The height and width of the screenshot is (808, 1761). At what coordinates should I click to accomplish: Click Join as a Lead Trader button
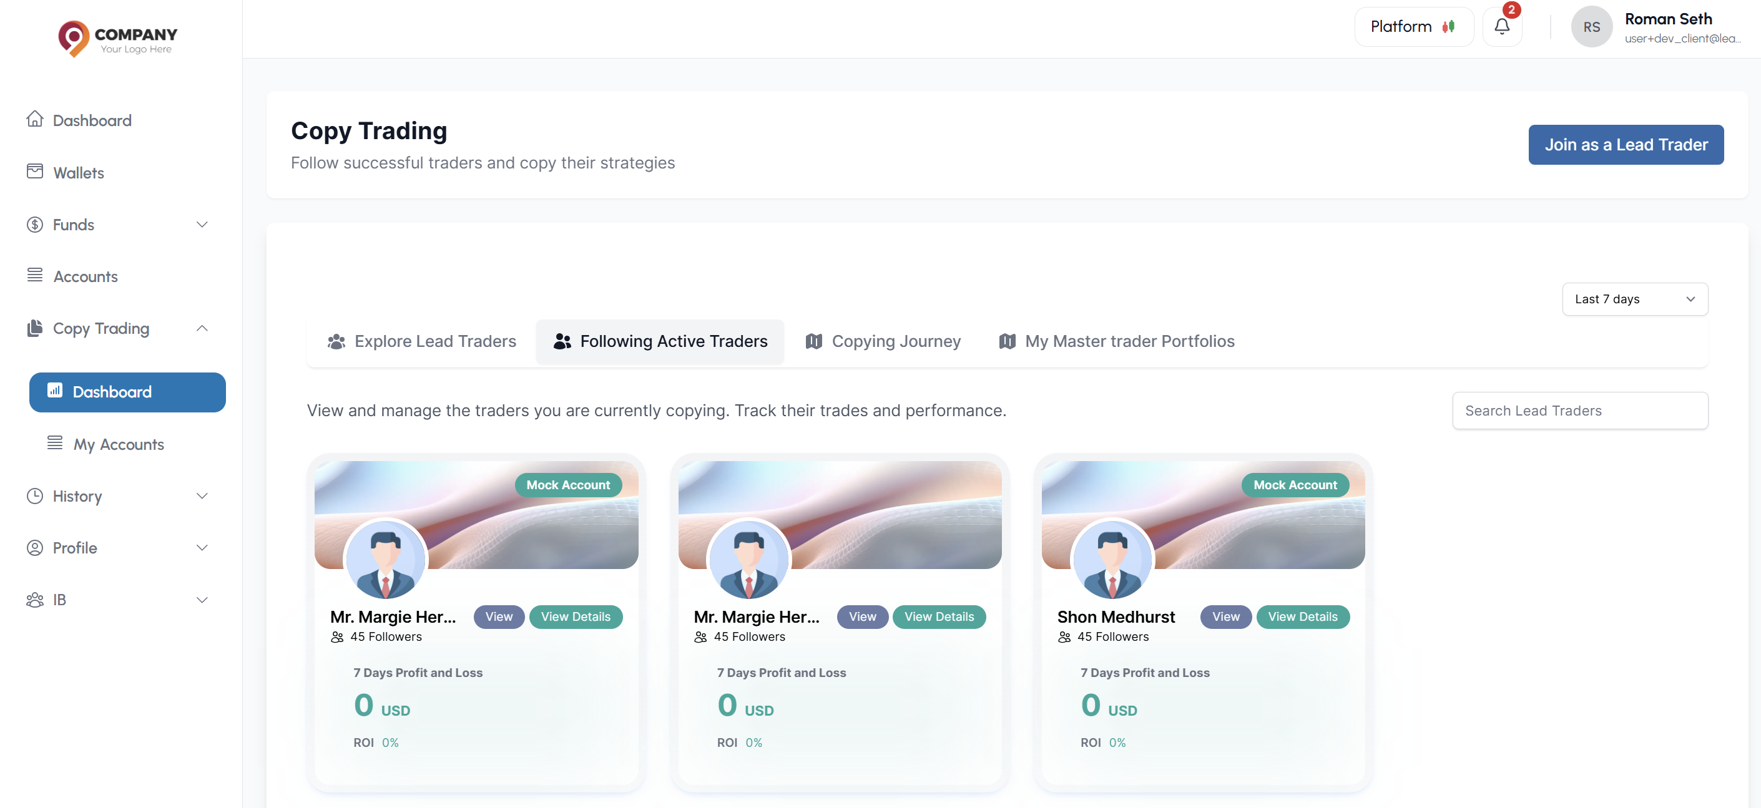[1626, 145]
